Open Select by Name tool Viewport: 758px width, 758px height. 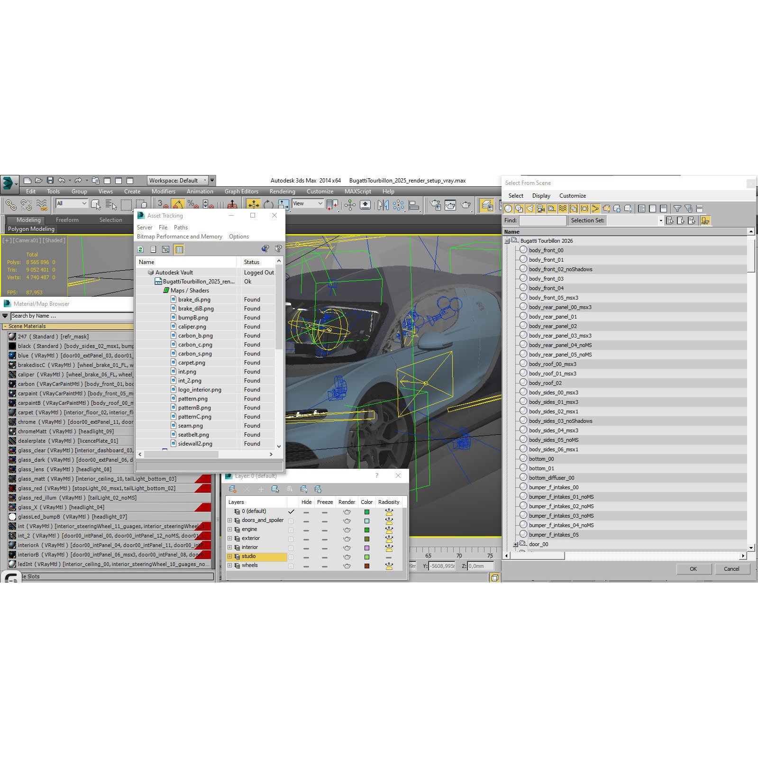pyautogui.click(x=111, y=205)
